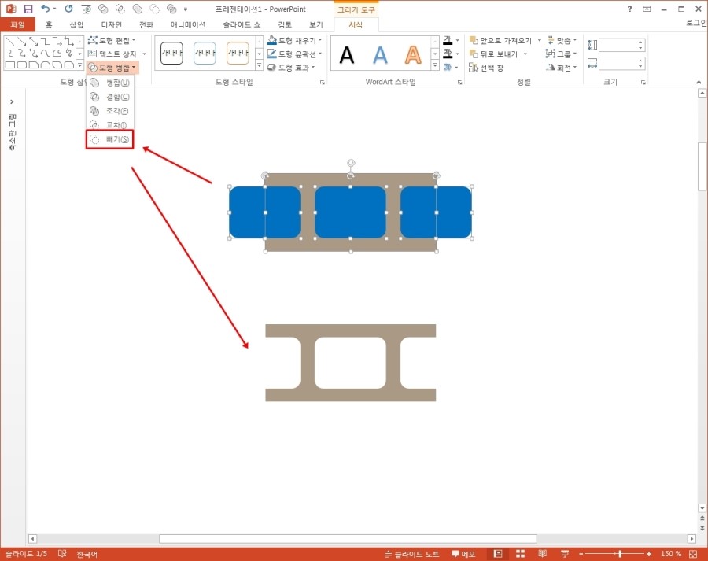Screen dimensions: 708x561
Task: Select the straight line shape in gallery
Action: (x=10, y=41)
